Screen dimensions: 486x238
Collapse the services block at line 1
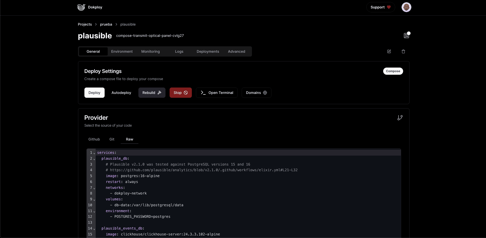pos(94,153)
